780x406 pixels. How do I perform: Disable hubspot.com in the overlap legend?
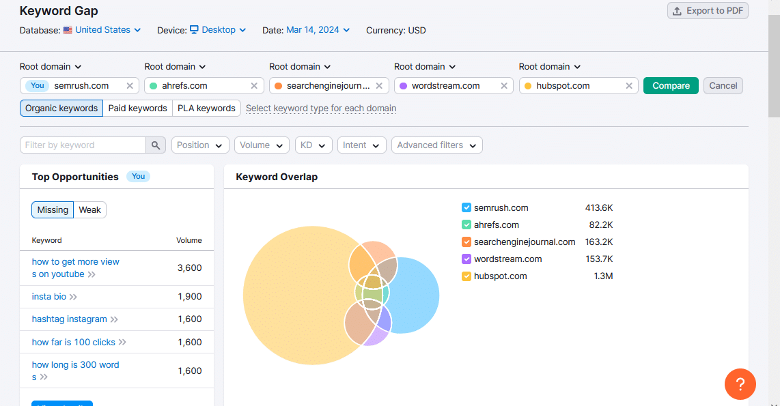[466, 276]
